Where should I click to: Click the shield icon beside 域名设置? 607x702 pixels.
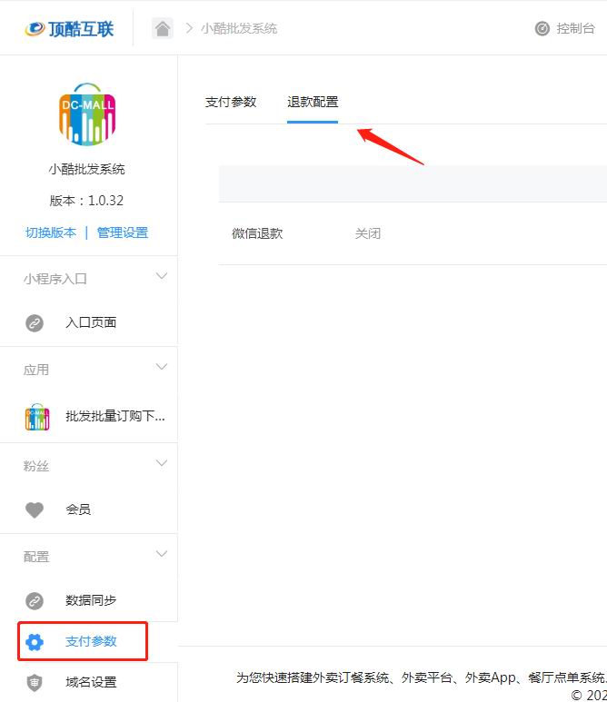pyautogui.click(x=35, y=683)
